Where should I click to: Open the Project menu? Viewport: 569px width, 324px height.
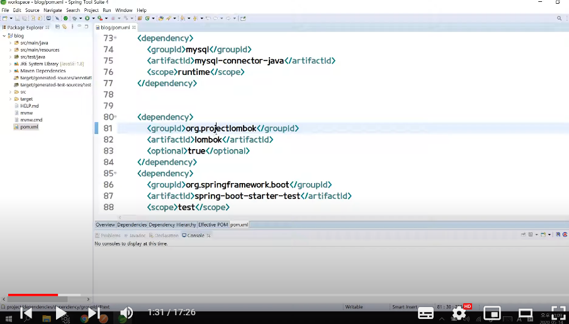pyautogui.click(x=91, y=10)
